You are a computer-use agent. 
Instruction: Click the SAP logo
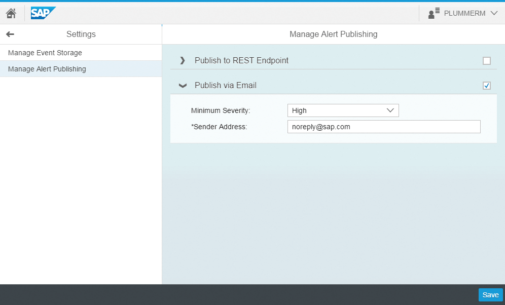[43, 13]
